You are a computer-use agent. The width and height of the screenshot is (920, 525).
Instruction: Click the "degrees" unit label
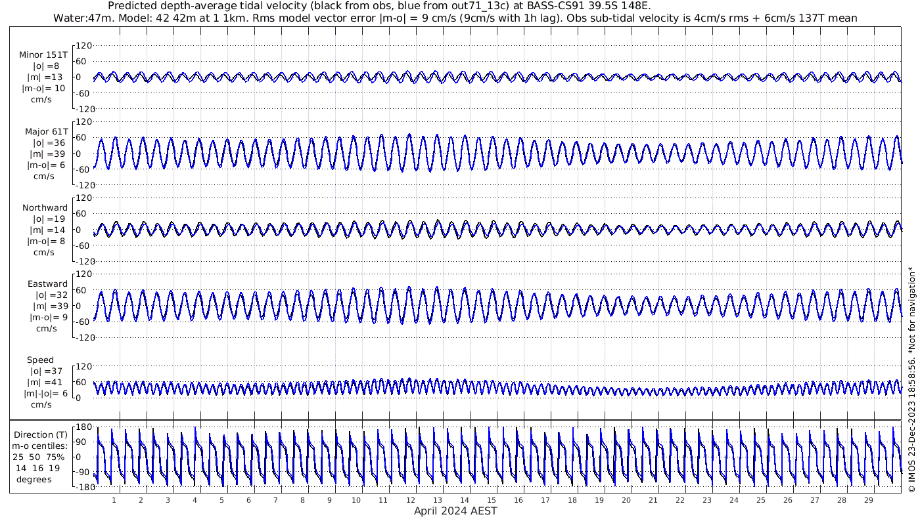pyautogui.click(x=34, y=479)
